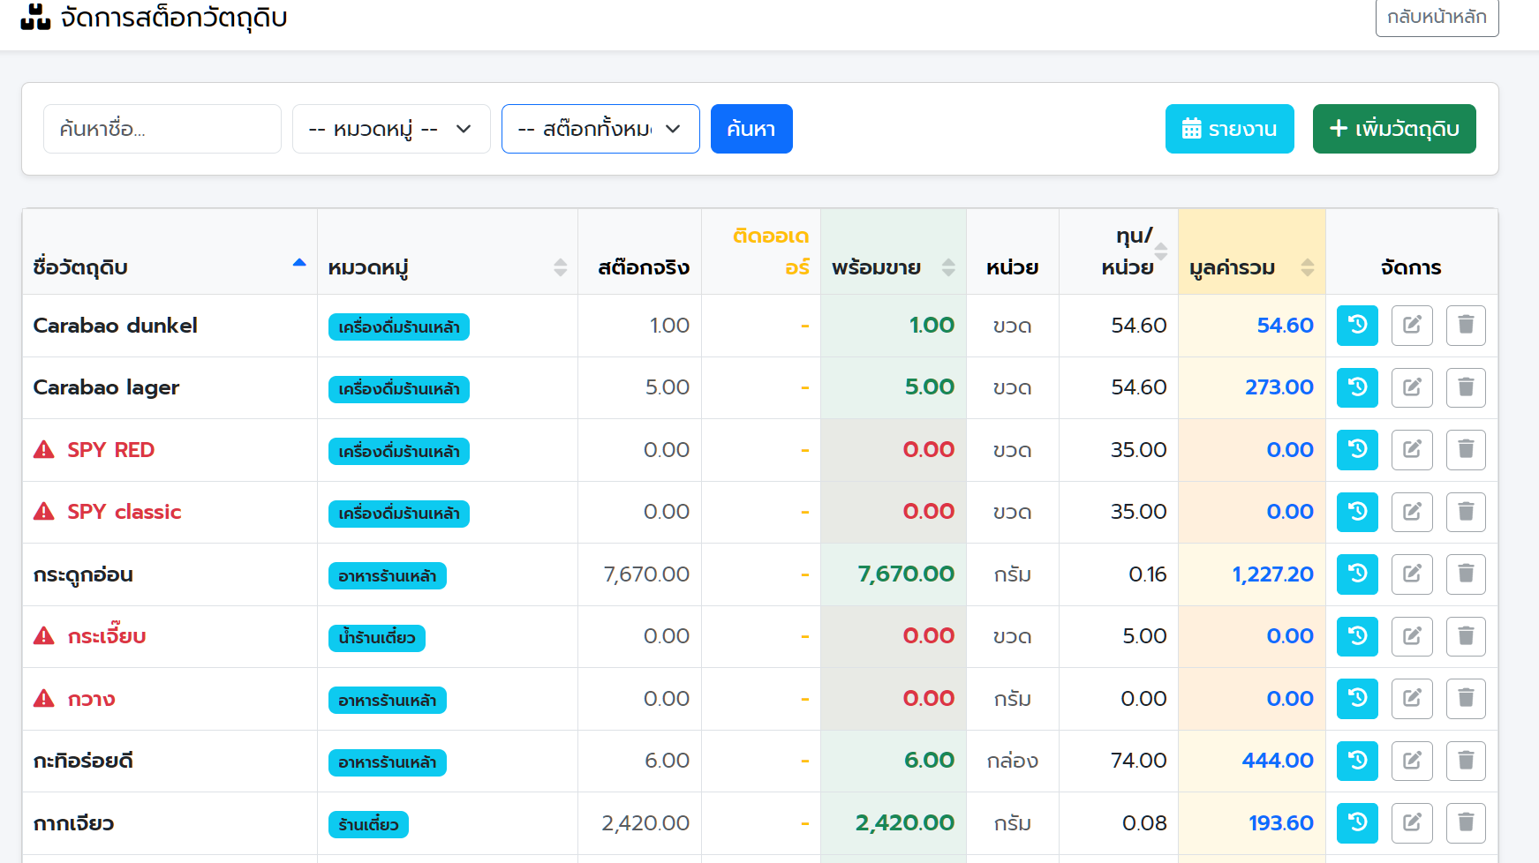Click เพิ่มวัตถุดิบ to add ingredient
The width and height of the screenshot is (1539, 863).
[x=1394, y=129]
